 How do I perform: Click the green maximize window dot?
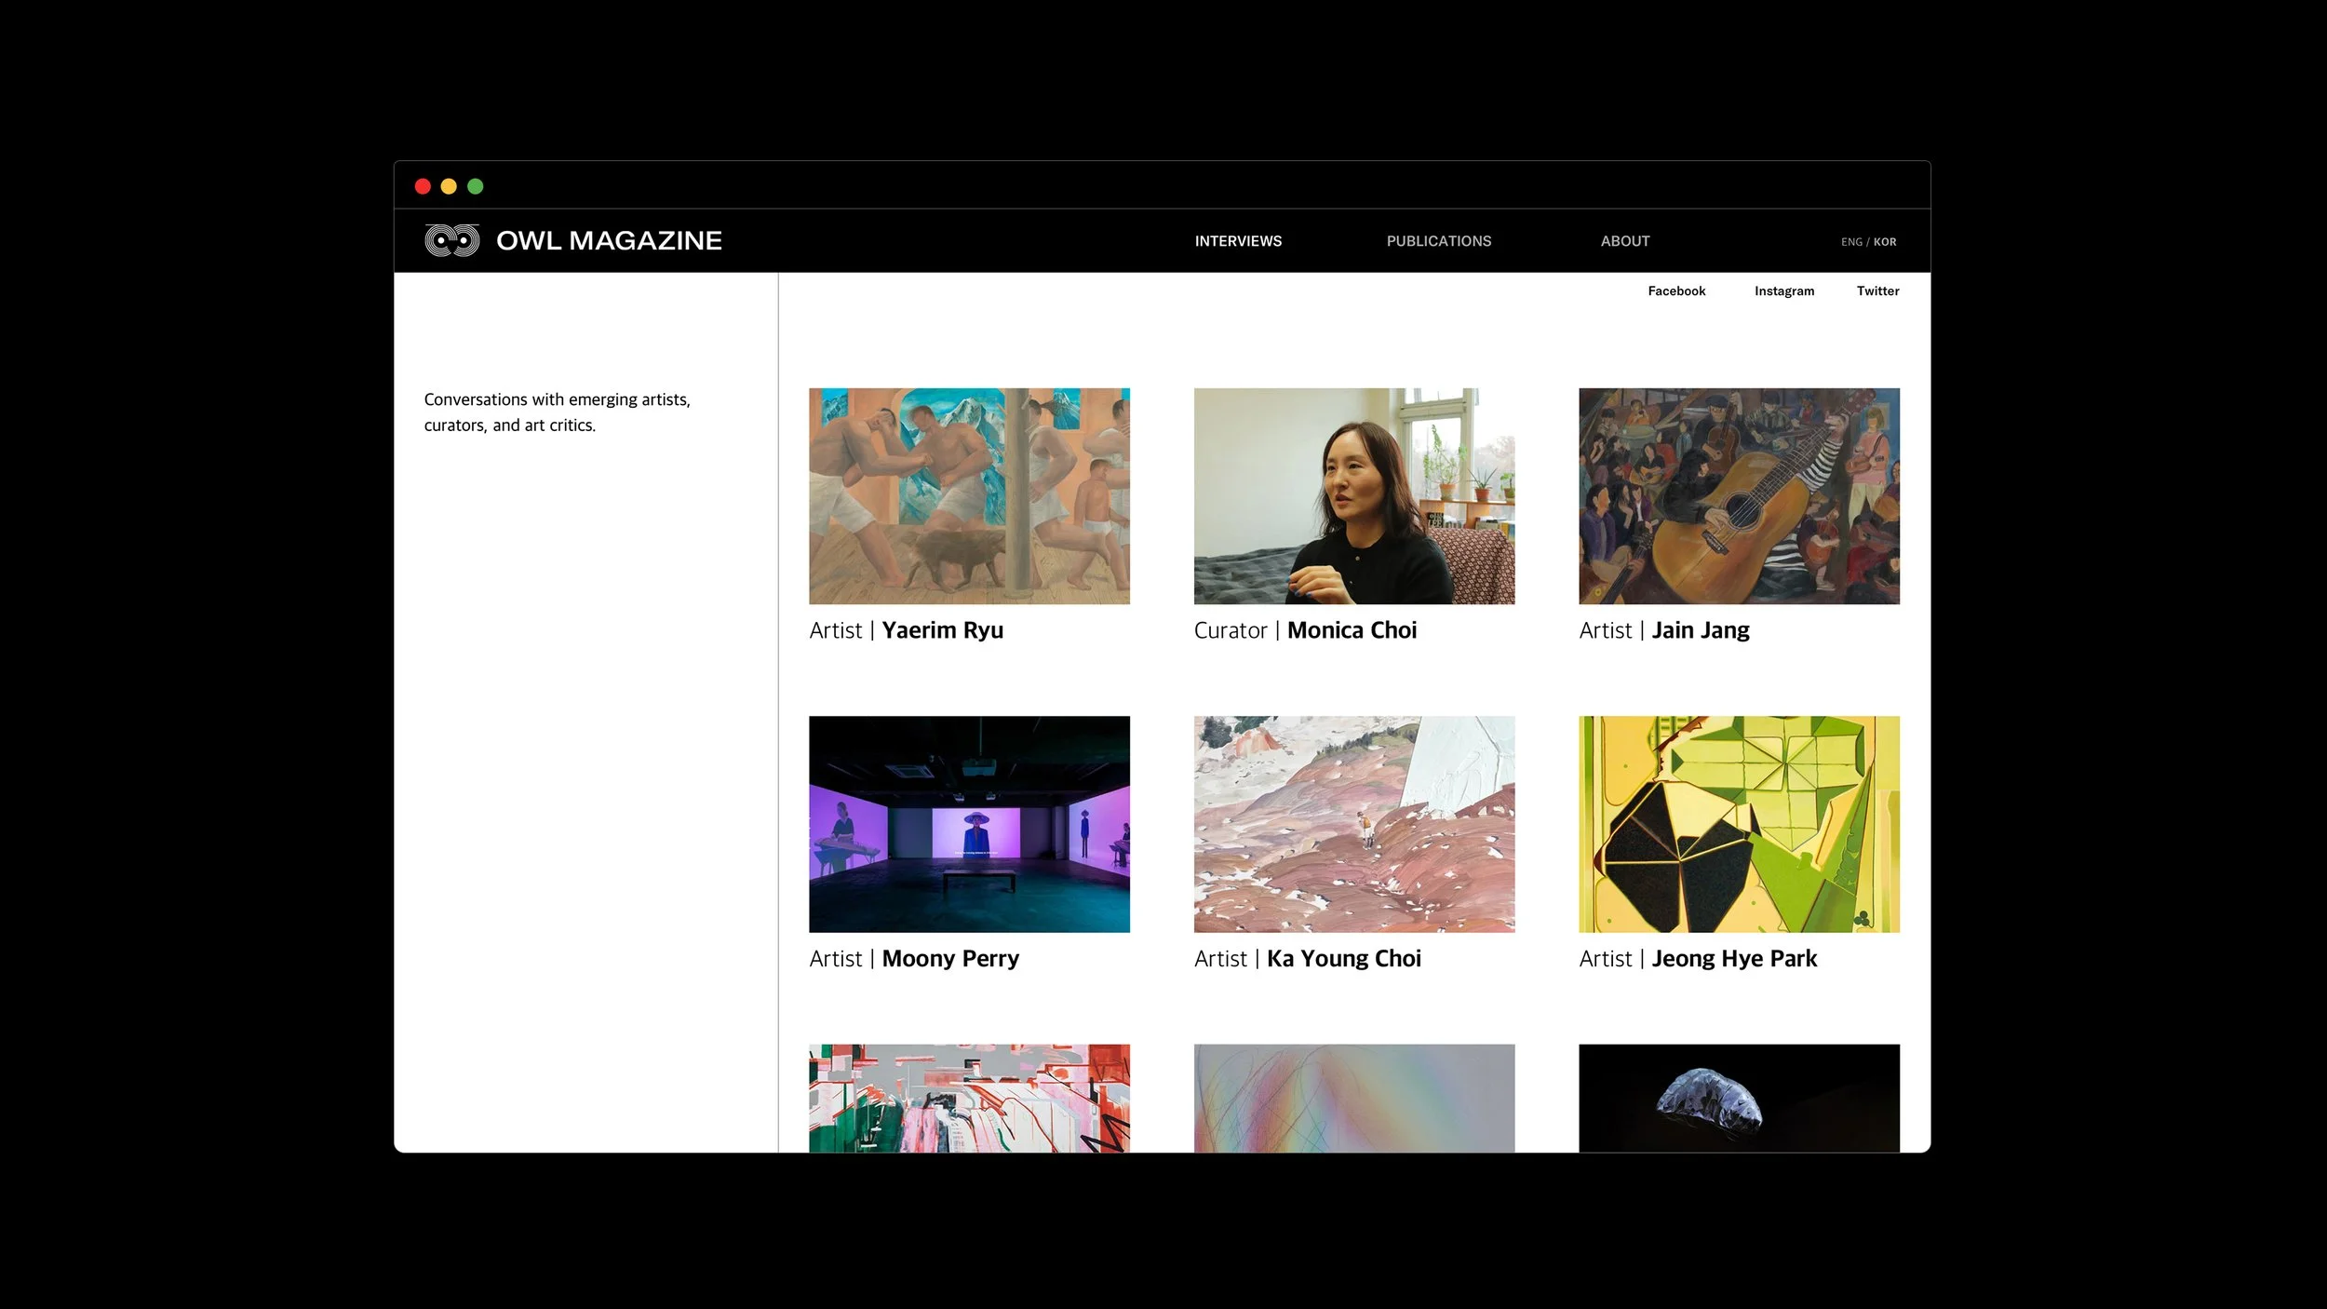476,186
